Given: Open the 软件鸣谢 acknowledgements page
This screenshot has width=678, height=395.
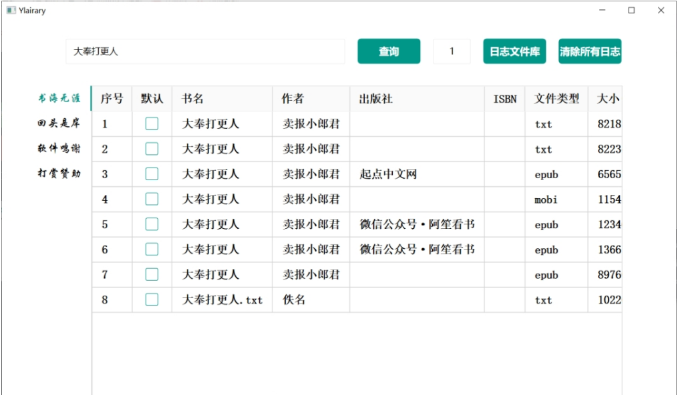Looking at the screenshot, I should coord(60,148).
